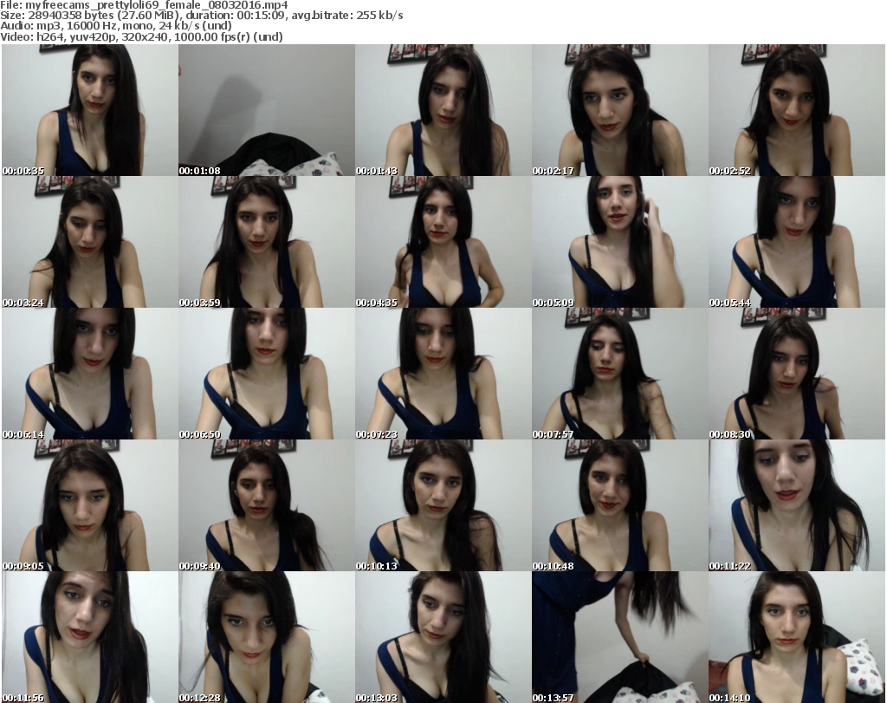Click the 'File:' name line in header
Image resolution: width=887 pixels, height=703 pixels.
click(x=145, y=5)
